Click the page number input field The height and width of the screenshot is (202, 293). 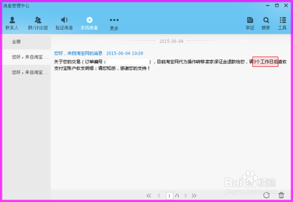point(169,196)
